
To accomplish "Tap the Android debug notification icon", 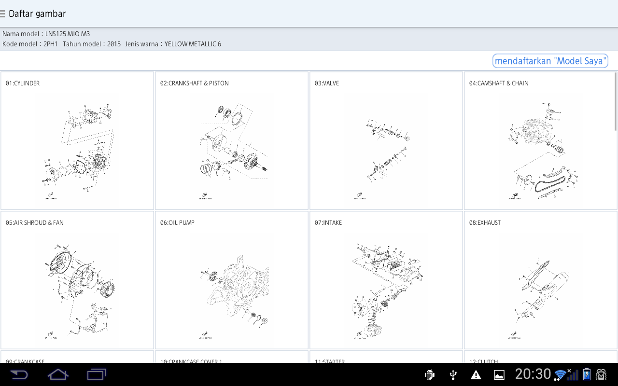I will point(430,375).
